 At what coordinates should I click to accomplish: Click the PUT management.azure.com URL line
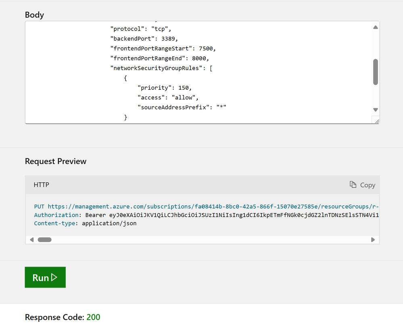click(x=207, y=207)
